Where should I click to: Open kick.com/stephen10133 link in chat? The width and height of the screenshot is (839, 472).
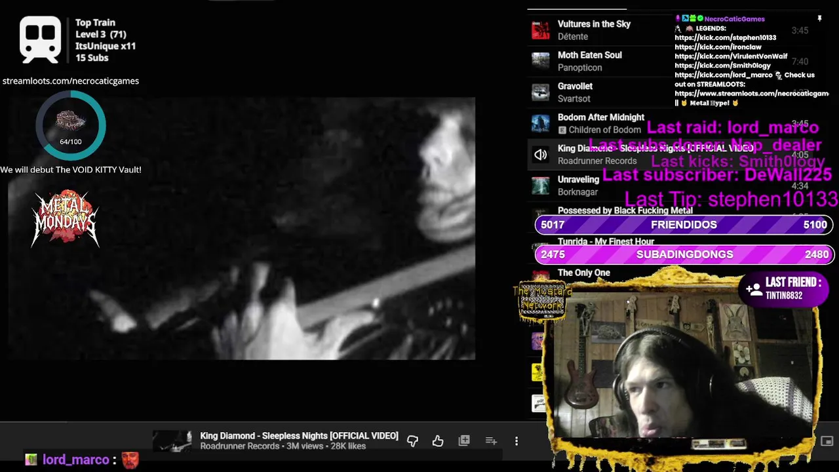point(725,38)
